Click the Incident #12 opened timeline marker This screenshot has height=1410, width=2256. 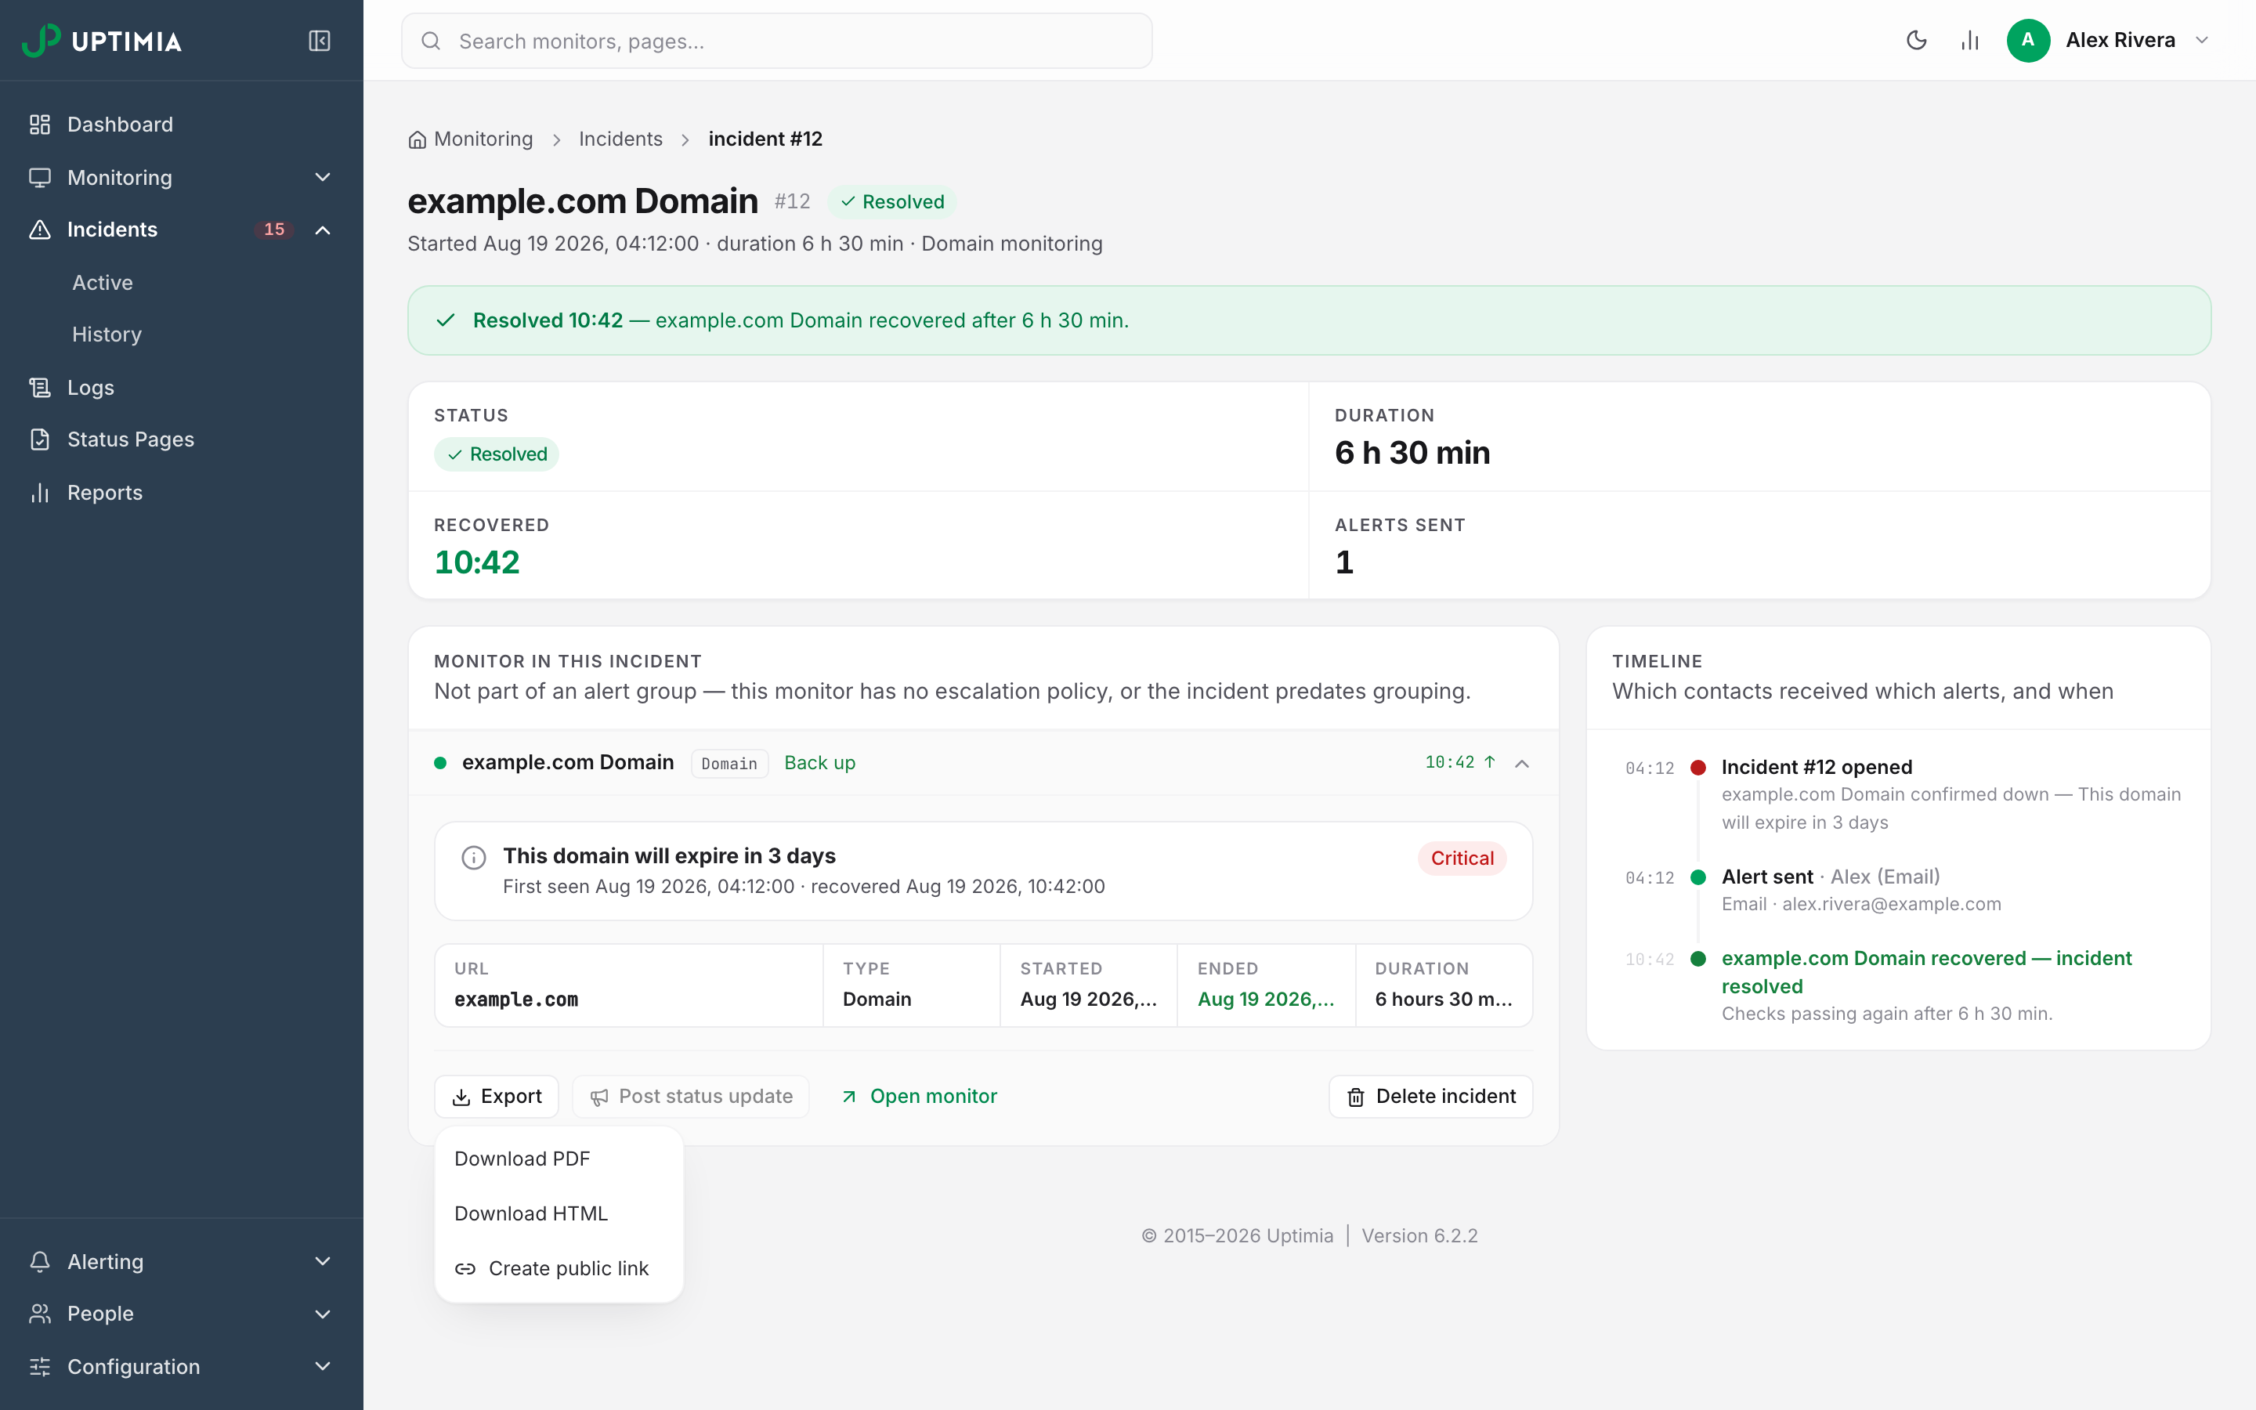click(1698, 768)
